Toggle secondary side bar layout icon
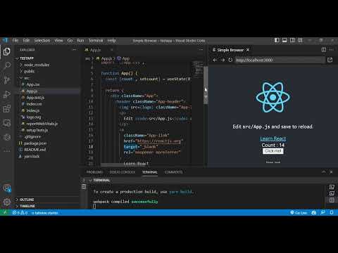Screen dimensions: 338x253 click(x=292, y=40)
